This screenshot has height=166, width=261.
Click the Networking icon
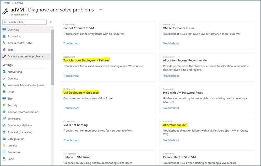[x=4, y=72]
